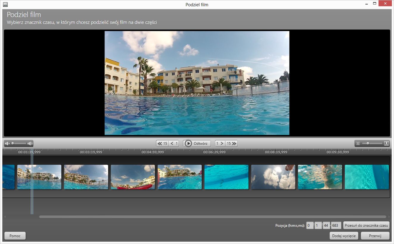
Task: Close the Podziel film window
Action: [x=385, y=4]
